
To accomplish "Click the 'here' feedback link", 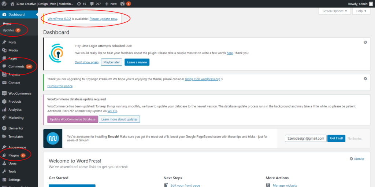I will [x=230, y=53].
